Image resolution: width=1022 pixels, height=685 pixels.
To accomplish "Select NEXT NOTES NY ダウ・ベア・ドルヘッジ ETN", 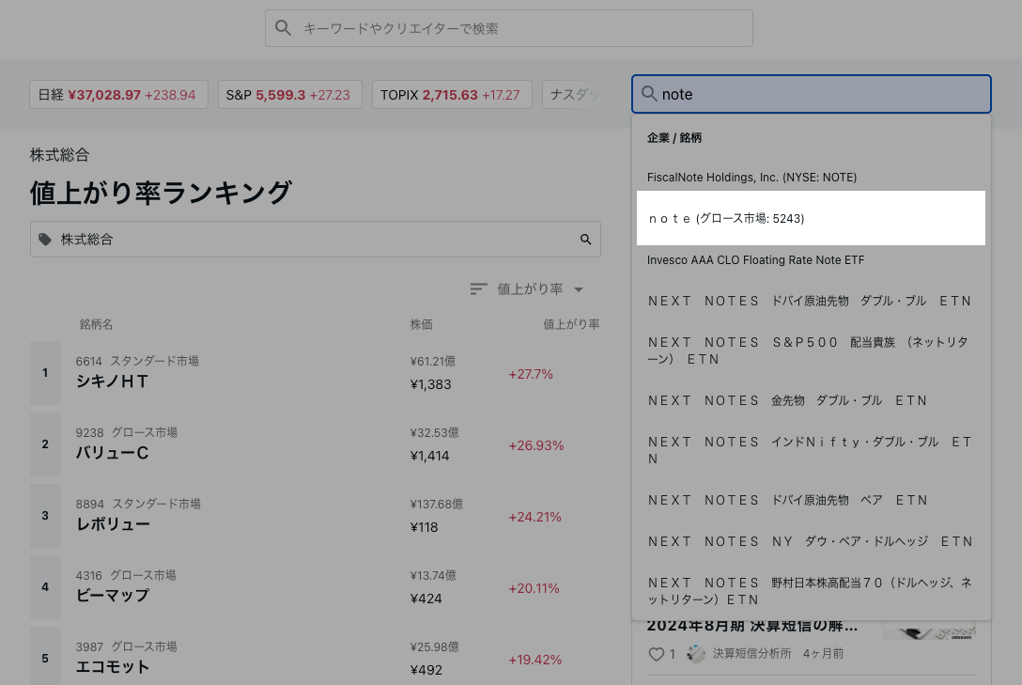I will click(x=811, y=541).
